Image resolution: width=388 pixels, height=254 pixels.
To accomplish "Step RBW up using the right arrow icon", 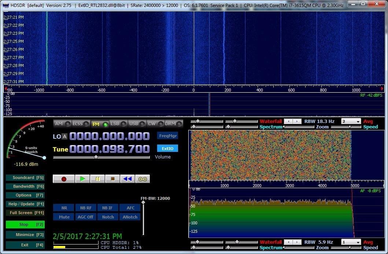I will pos(298,121).
